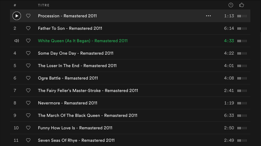
Task: Click the popularity bar for Nevermore
Action: click(242, 103)
